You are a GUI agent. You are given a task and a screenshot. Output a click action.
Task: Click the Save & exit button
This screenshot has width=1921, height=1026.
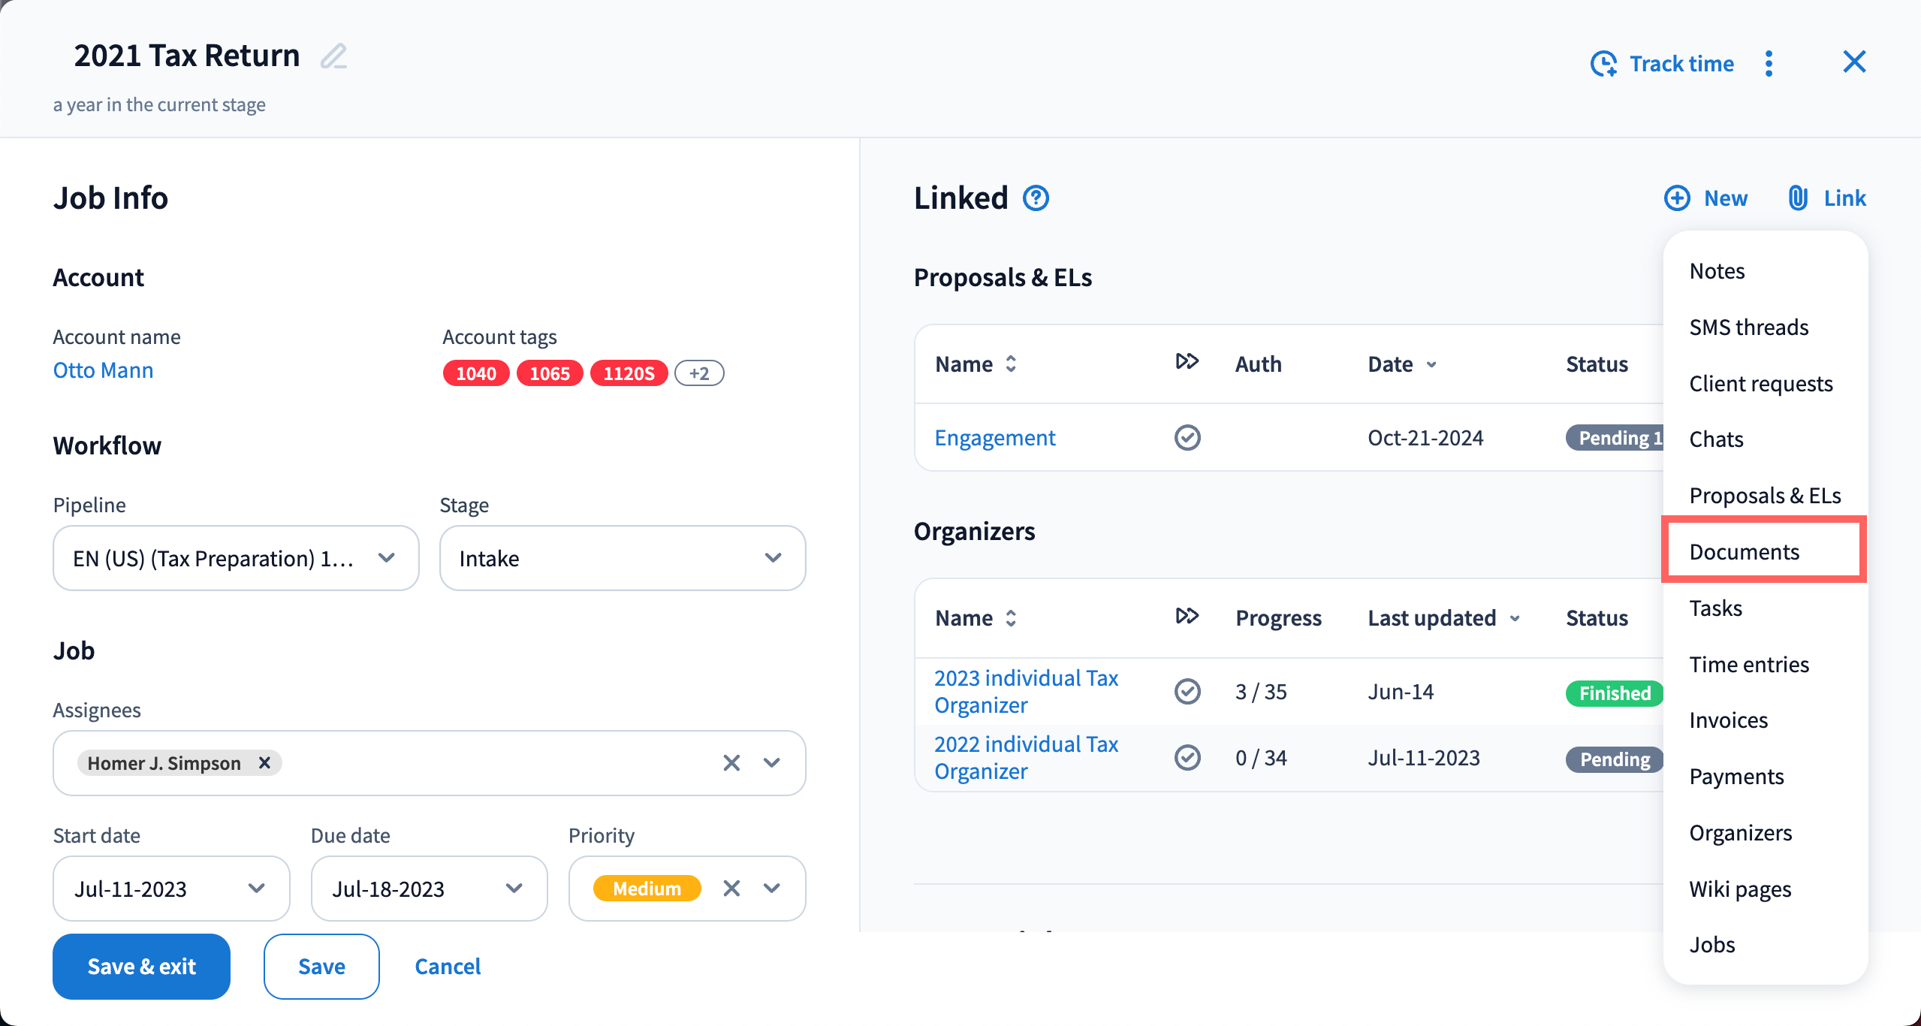141,967
